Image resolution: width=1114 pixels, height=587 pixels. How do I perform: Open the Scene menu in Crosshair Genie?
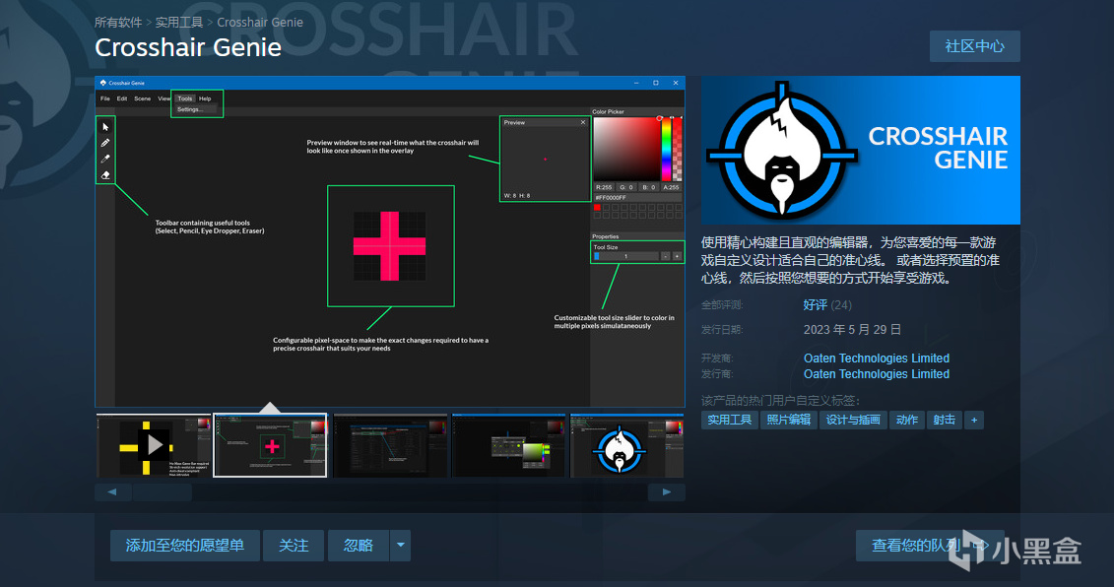point(142,98)
